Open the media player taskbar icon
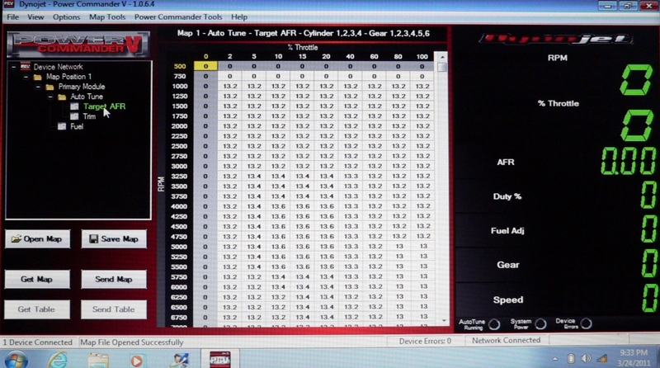 (x=136, y=361)
